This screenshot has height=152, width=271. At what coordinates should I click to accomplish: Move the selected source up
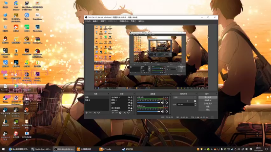[125, 113]
